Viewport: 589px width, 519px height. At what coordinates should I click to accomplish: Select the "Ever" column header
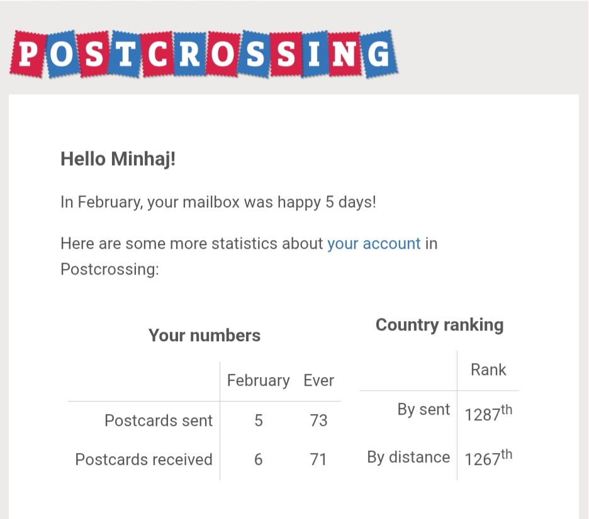318,381
